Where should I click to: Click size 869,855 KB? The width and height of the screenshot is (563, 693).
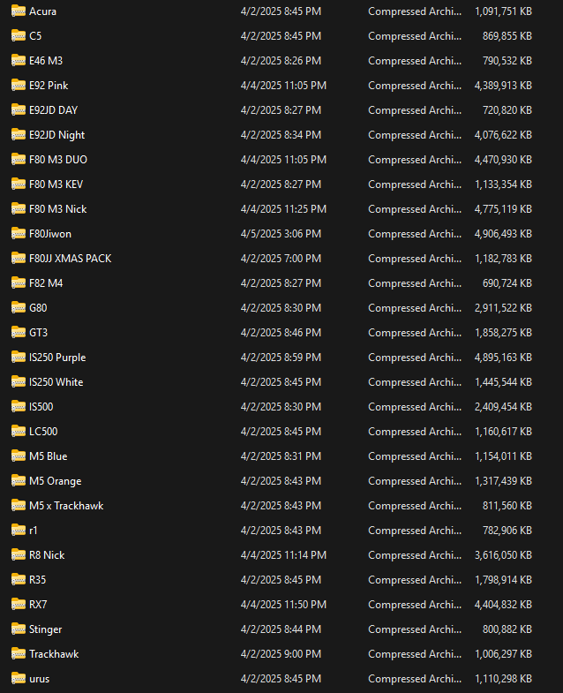pos(507,36)
